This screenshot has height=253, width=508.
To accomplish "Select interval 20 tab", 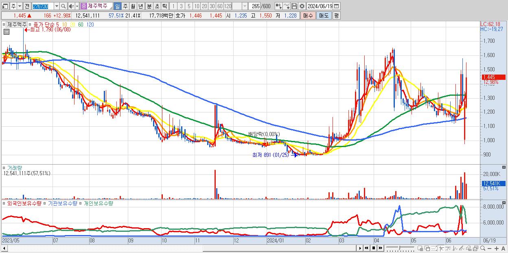I will pyautogui.click(x=204, y=7).
